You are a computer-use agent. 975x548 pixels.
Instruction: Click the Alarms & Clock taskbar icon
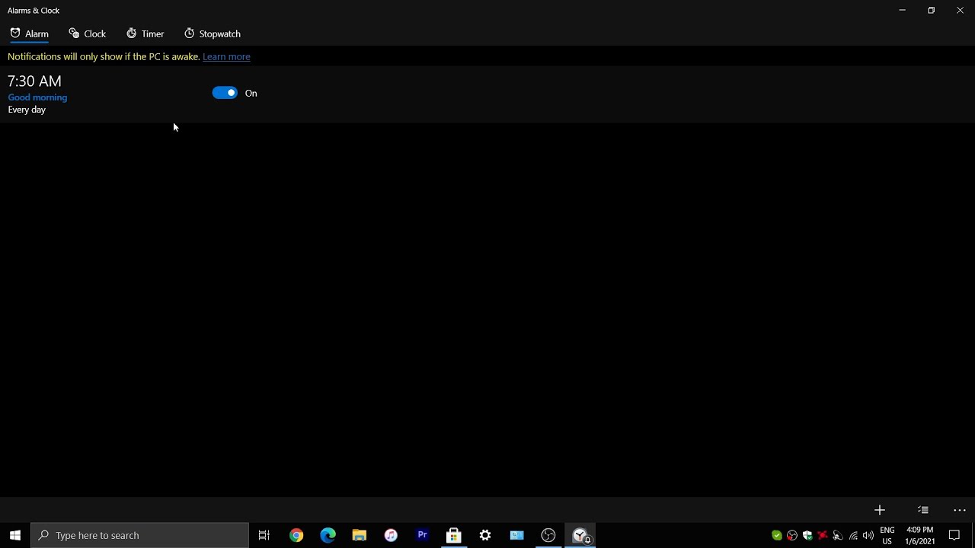coord(580,535)
